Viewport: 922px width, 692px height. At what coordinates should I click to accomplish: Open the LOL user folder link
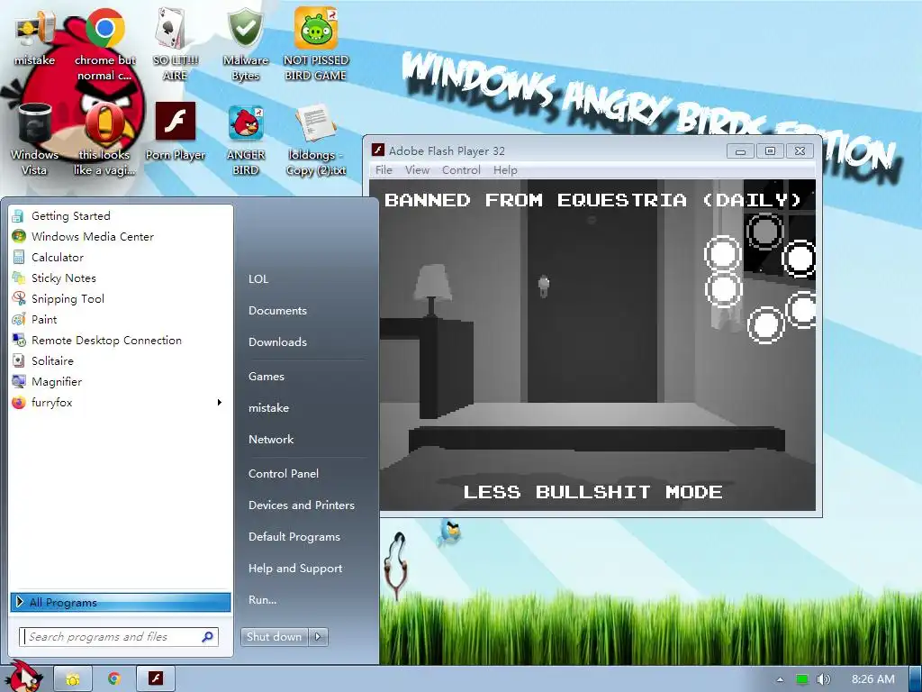click(258, 279)
